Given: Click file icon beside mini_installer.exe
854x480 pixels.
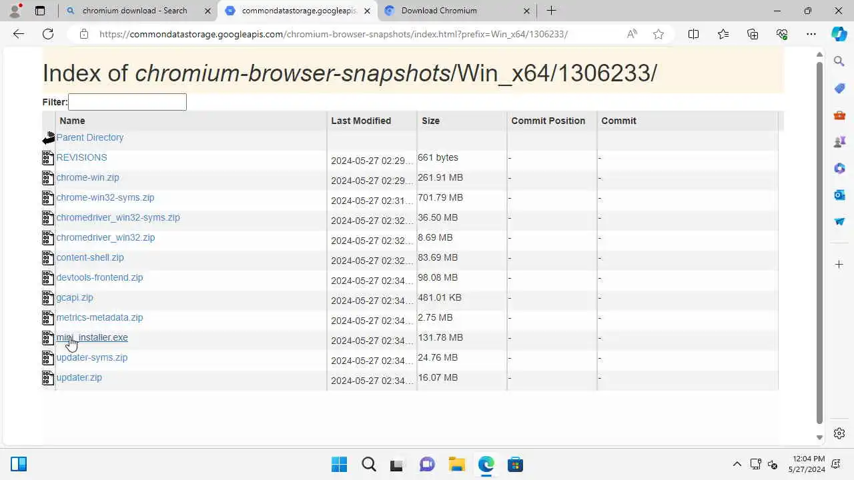Looking at the screenshot, I should coord(48,338).
